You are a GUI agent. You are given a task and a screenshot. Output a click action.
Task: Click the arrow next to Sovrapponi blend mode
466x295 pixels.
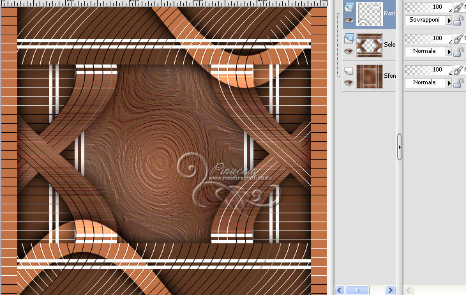pos(449,20)
